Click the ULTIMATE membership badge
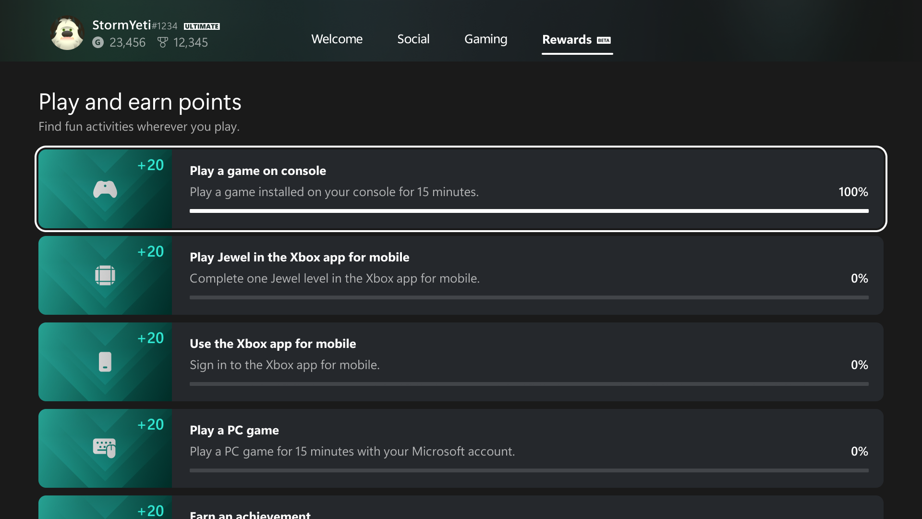Screen dimensions: 922x519 (x=202, y=26)
